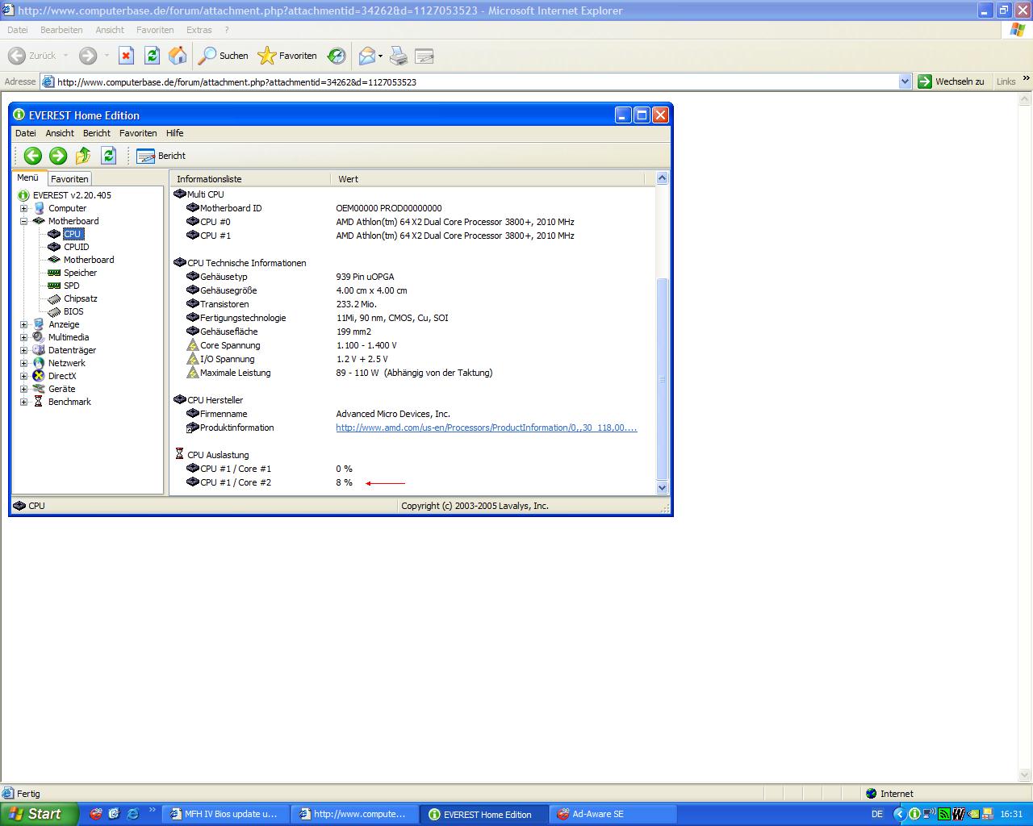Open the AMD Produktinformation link

(x=487, y=428)
